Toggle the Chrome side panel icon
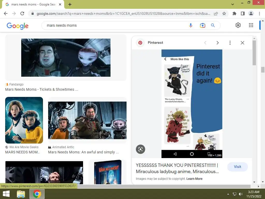 coord(243,13)
